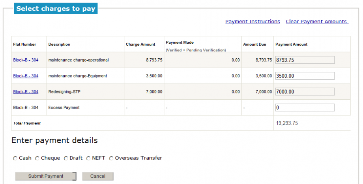Pick Draft as payment mode
363x184 pixels.
(x=66, y=158)
